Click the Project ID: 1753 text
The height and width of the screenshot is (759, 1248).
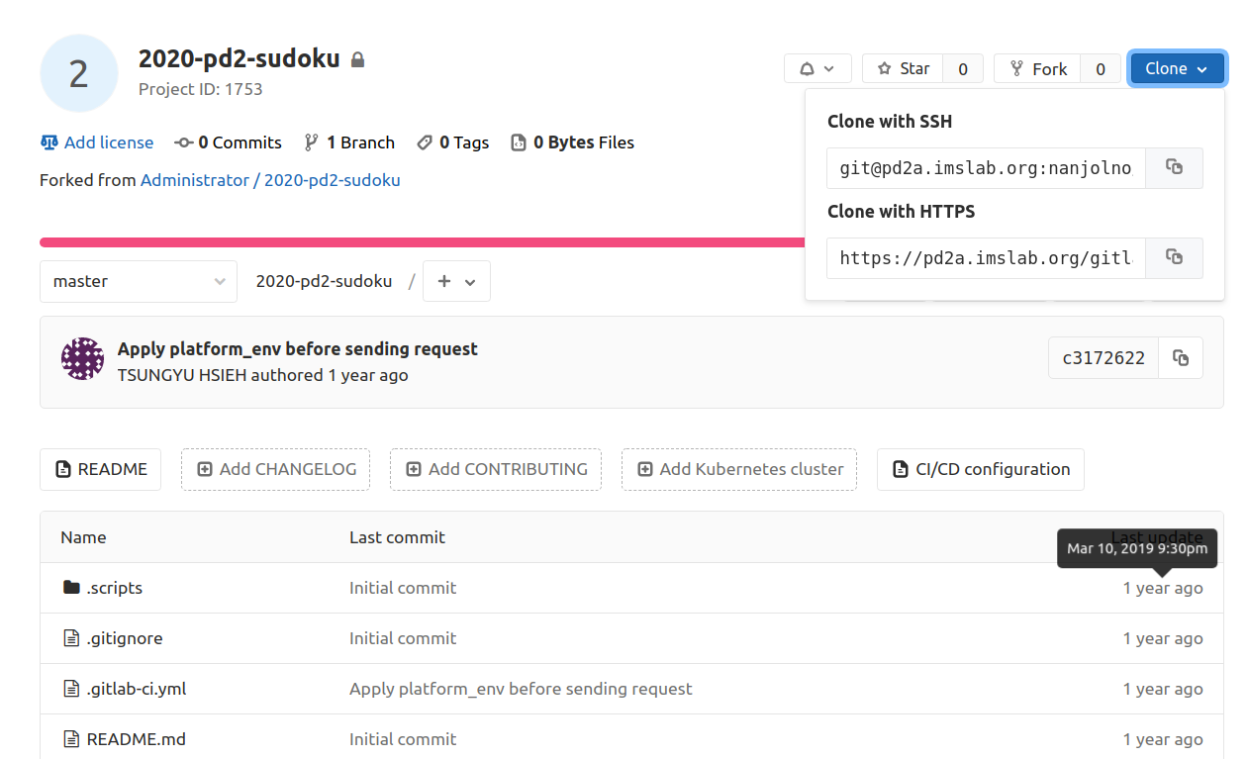[x=201, y=89]
